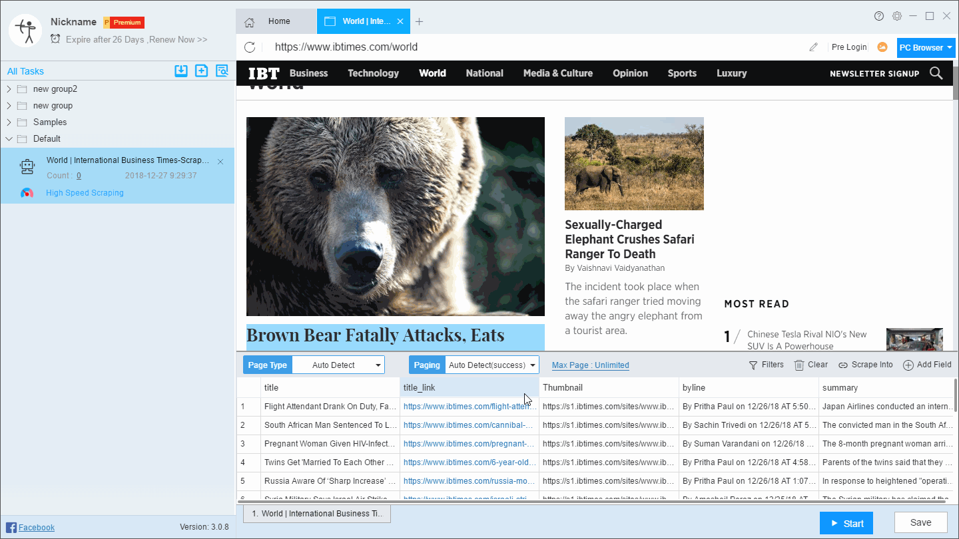Open the Paging Auto Detect(success) dropdown
This screenshot has width=959, height=539.
(x=492, y=365)
